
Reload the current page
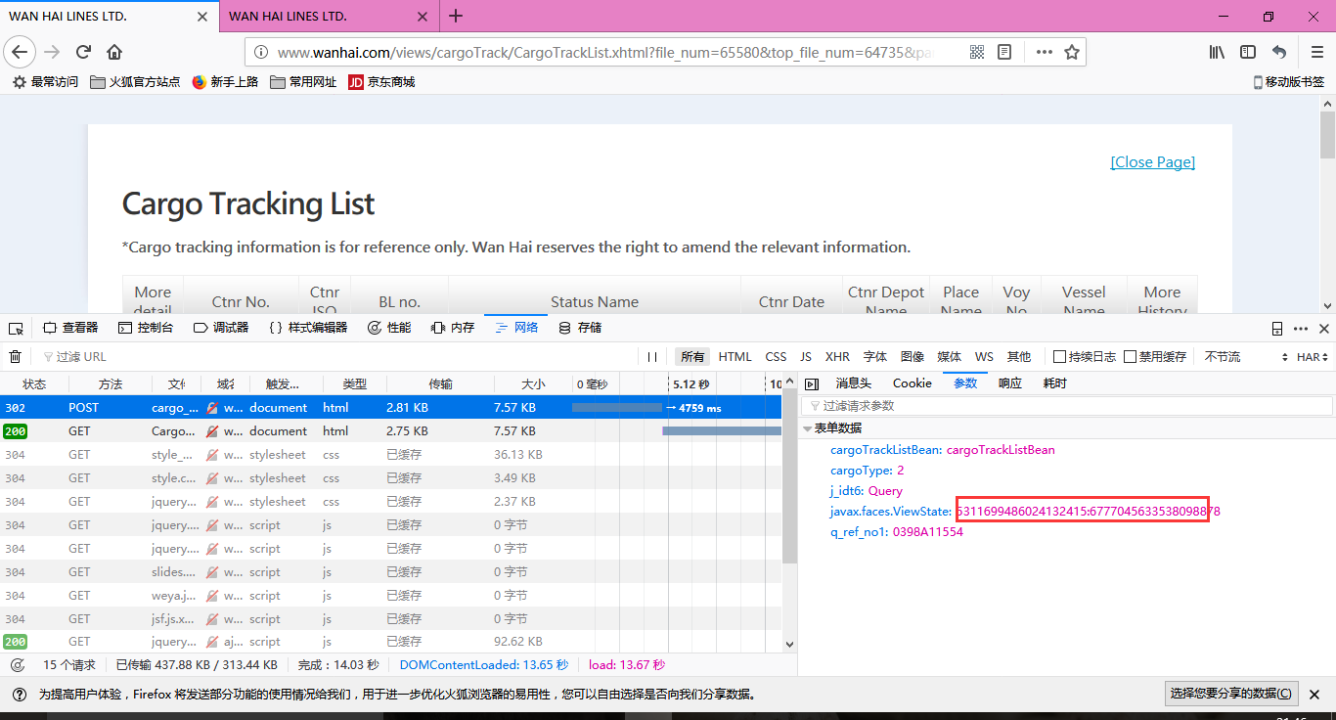84,52
